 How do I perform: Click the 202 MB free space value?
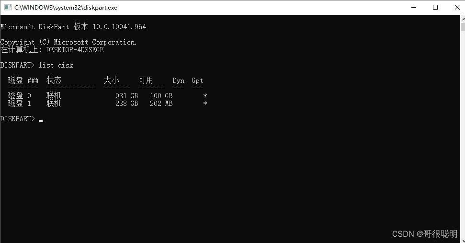(x=161, y=104)
